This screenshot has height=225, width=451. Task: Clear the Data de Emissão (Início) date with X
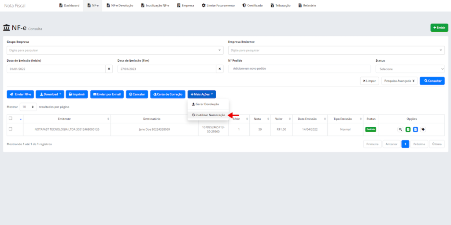tap(109, 69)
